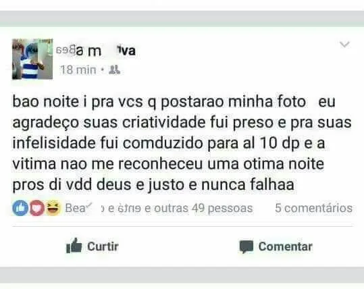This screenshot has width=364, height=289.
Task: Click post text line starting bao noite
Action: point(174,102)
